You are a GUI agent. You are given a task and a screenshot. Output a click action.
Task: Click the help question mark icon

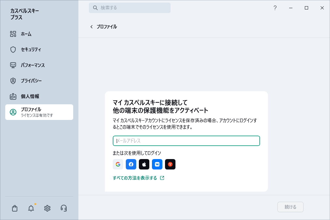pos(275,8)
